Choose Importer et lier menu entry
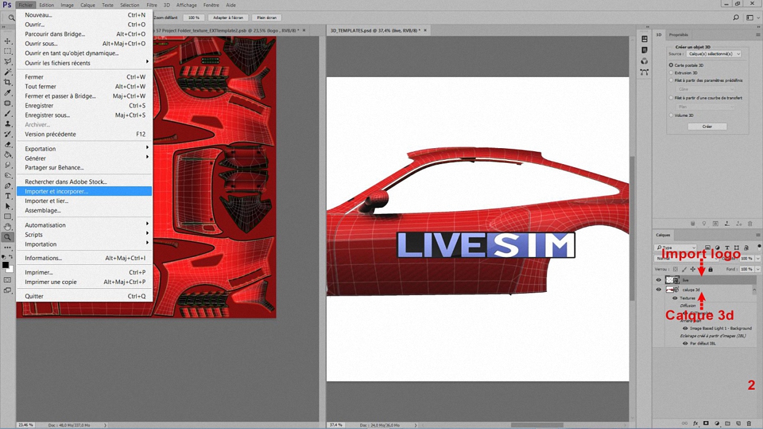The image size is (763, 429). pyautogui.click(x=84, y=201)
